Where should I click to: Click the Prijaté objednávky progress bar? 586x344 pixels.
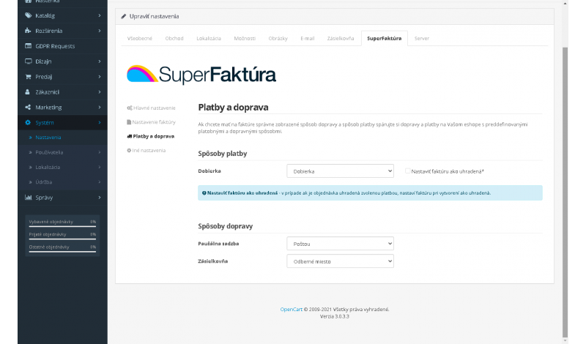[x=62, y=239]
